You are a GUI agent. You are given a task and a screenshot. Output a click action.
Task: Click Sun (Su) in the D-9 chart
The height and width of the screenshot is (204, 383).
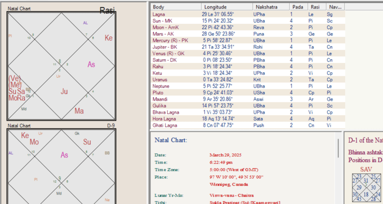[x=87, y=142]
